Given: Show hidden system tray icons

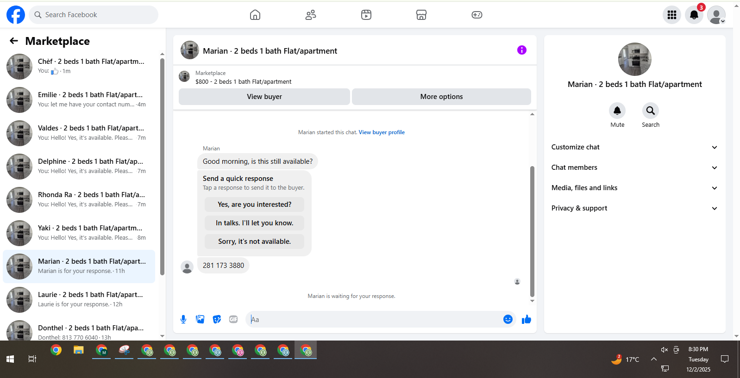Looking at the screenshot, I should click(x=654, y=359).
